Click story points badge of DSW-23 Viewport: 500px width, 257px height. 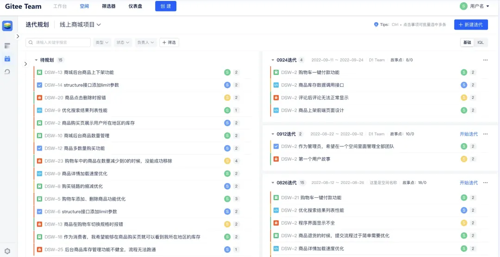tap(236, 161)
